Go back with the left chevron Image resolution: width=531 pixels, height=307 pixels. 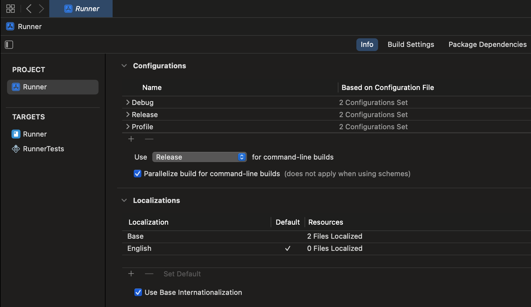point(29,9)
